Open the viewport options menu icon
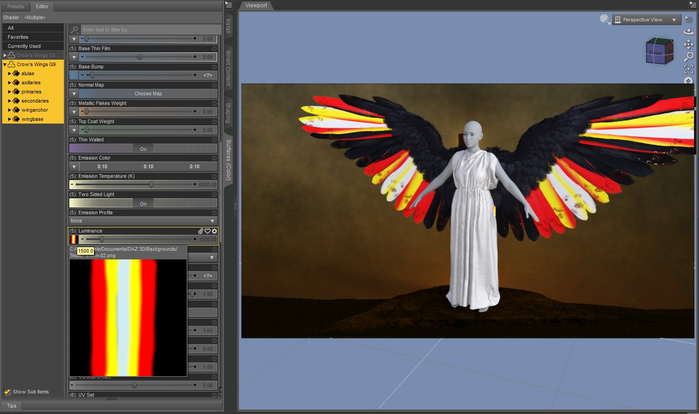The width and height of the screenshot is (699, 414). click(x=689, y=19)
